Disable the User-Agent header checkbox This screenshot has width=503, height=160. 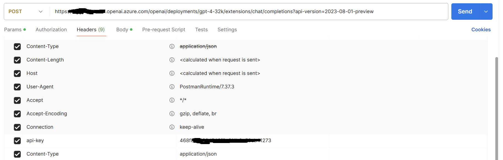[x=17, y=87]
